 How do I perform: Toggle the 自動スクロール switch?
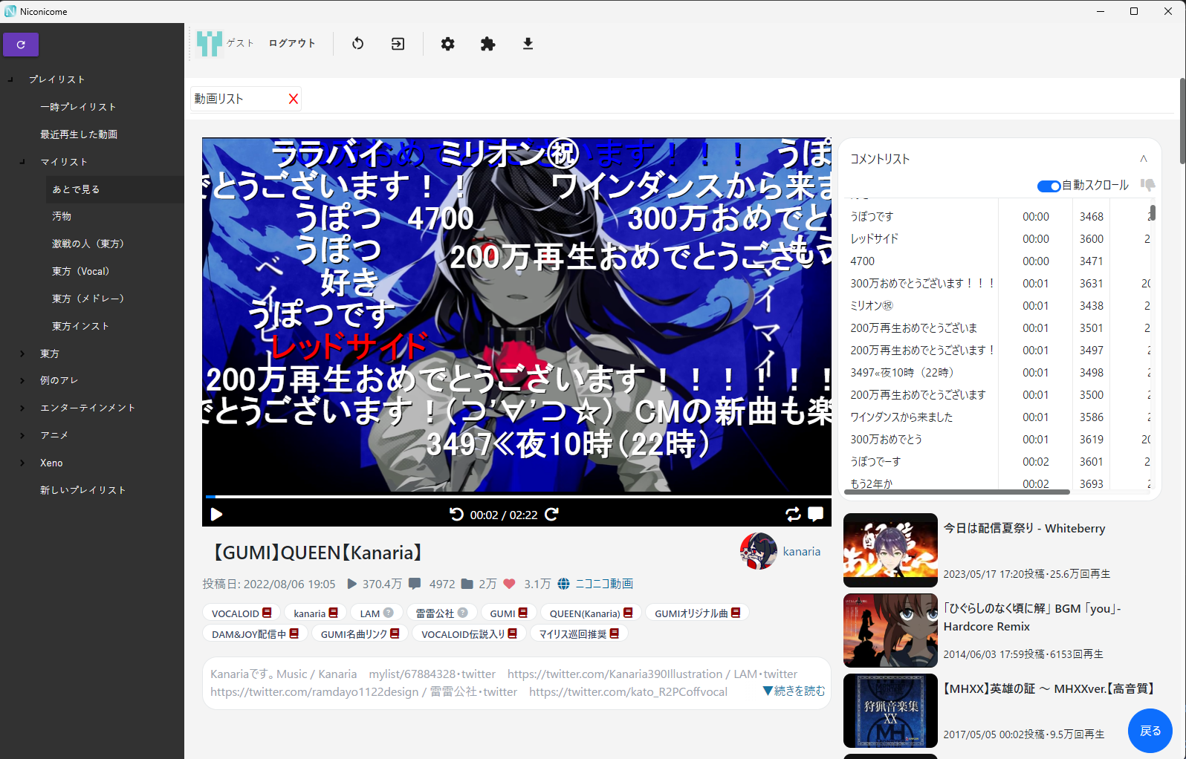[x=1049, y=186]
